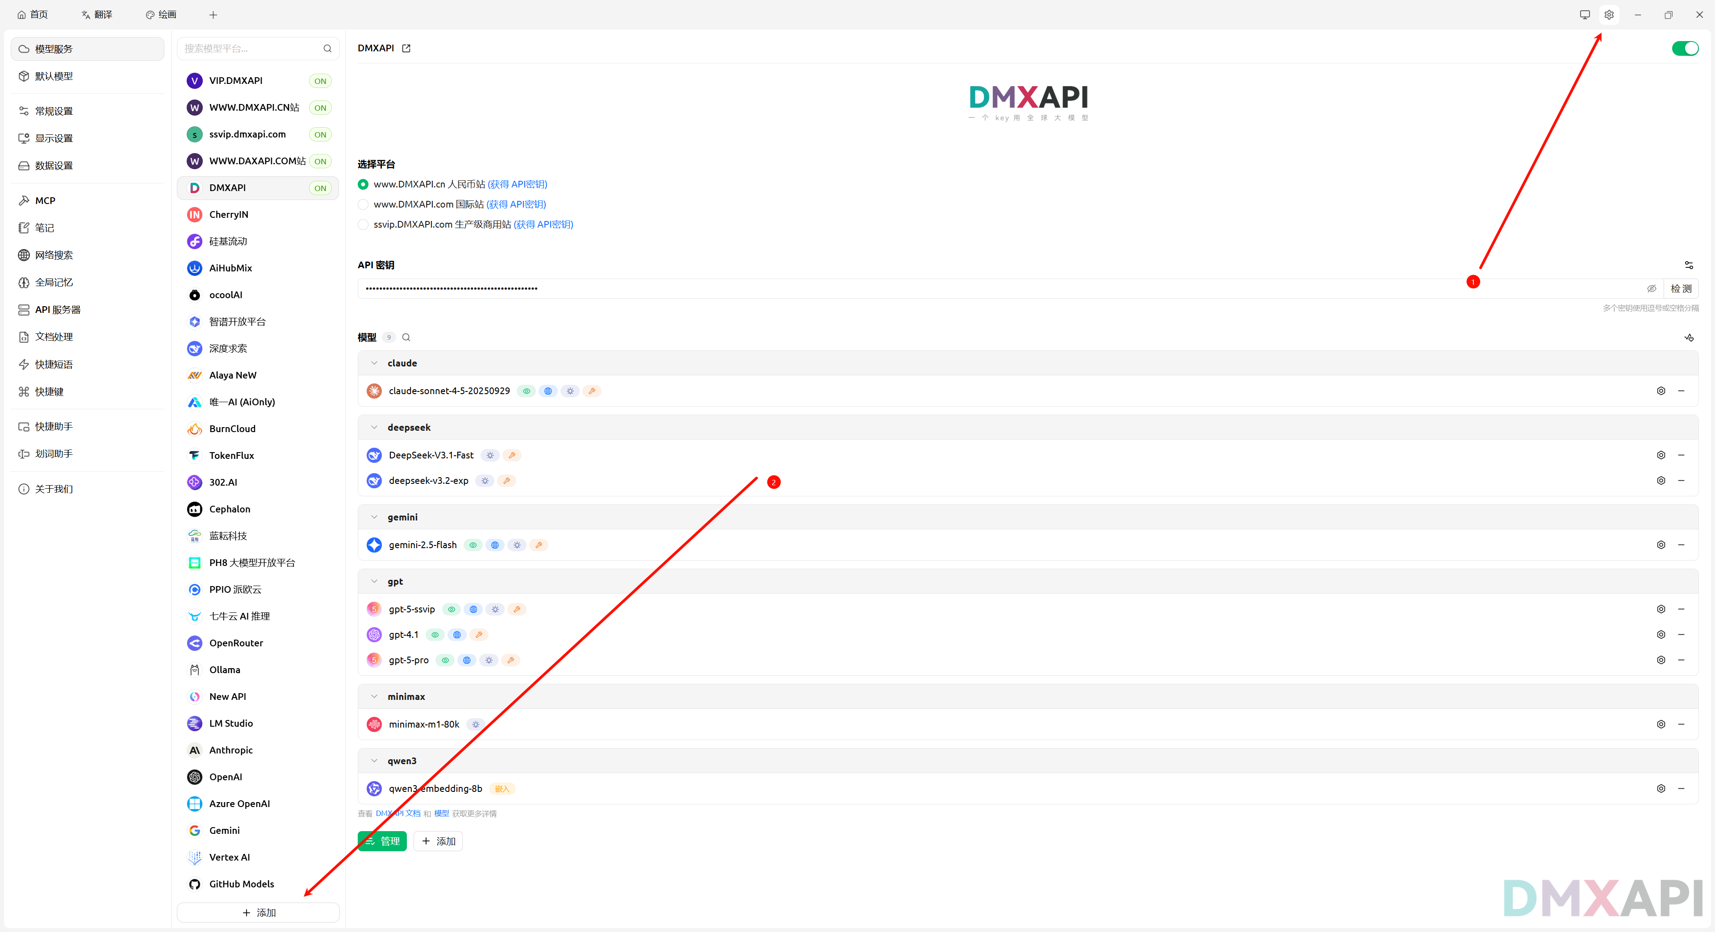Open the settings gear in title bar
The height and width of the screenshot is (932, 1715).
(x=1608, y=15)
